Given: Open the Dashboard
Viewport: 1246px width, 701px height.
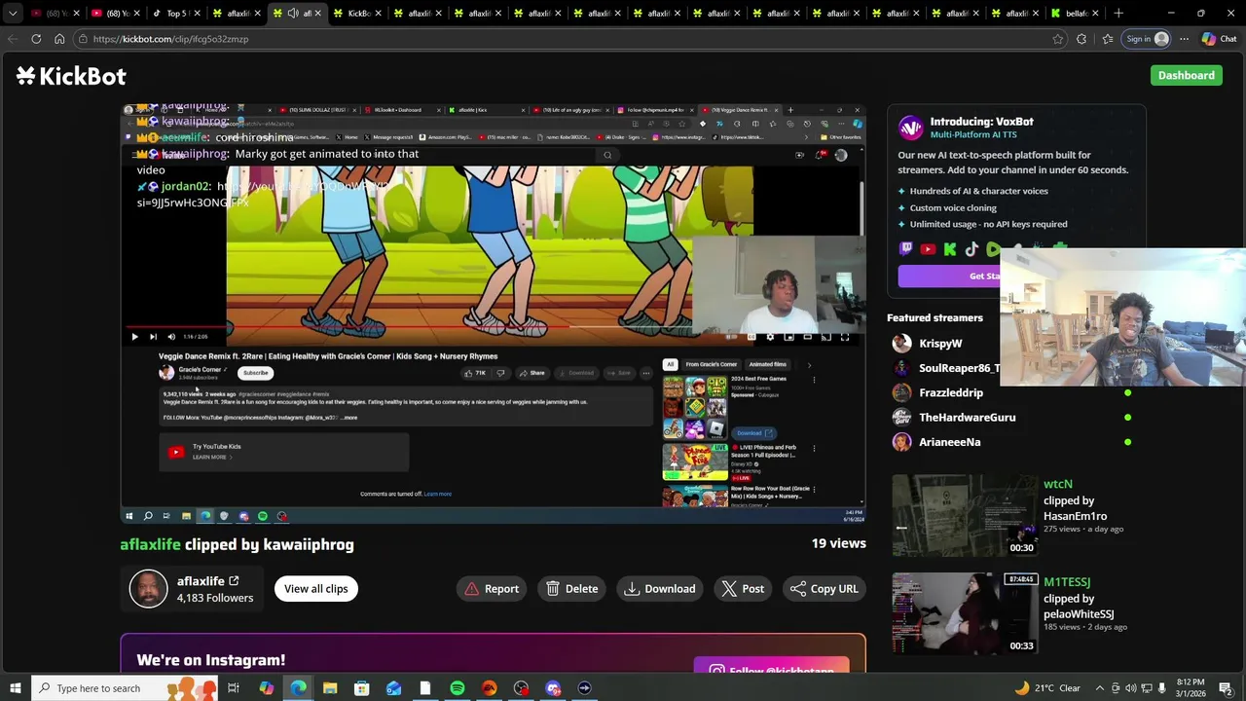Looking at the screenshot, I should pyautogui.click(x=1186, y=75).
